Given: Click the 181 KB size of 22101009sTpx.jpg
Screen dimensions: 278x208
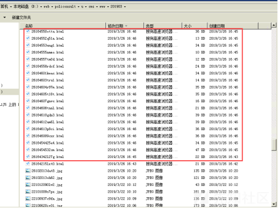Looking at the screenshot, I should click(199, 192).
